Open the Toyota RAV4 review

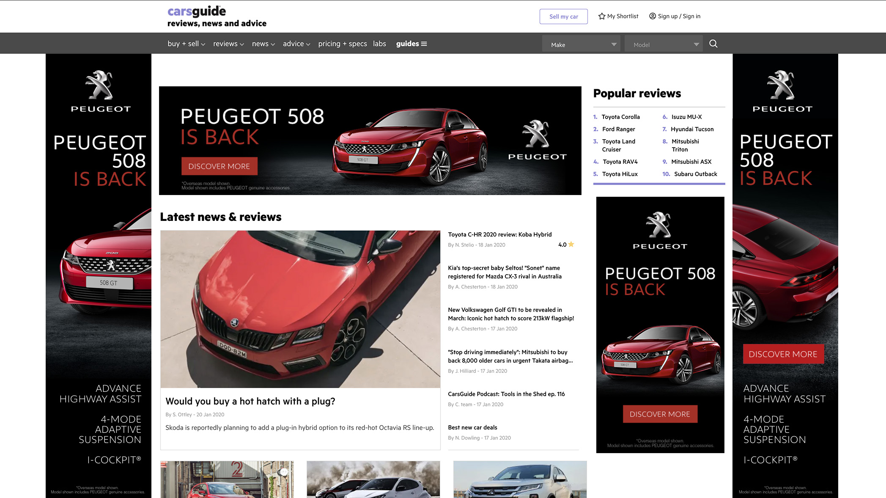[620, 162]
